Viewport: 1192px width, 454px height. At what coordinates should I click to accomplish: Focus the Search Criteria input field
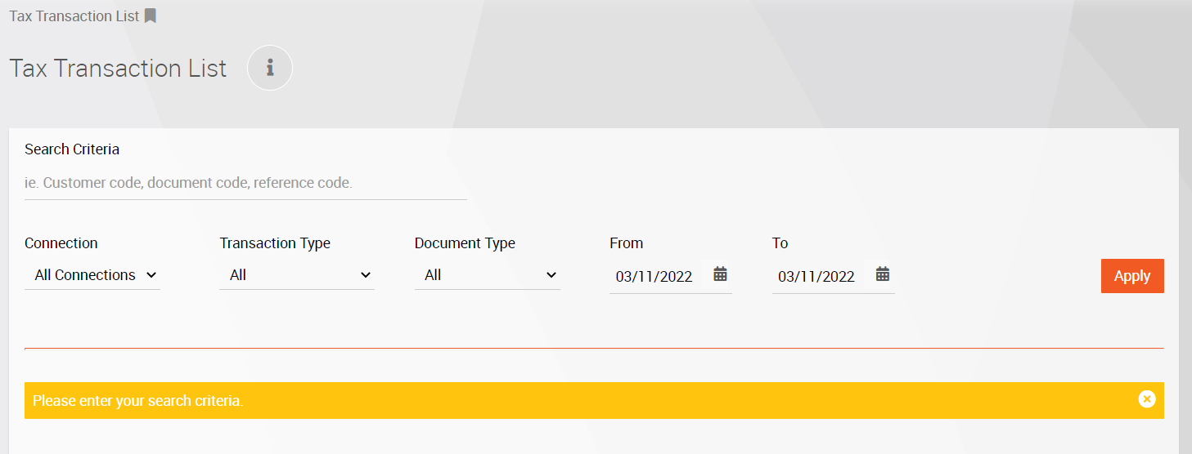(245, 183)
